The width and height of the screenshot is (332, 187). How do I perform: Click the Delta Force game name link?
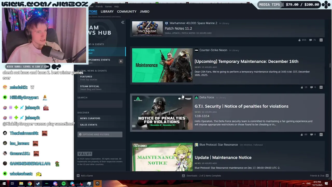coord(207,97)
